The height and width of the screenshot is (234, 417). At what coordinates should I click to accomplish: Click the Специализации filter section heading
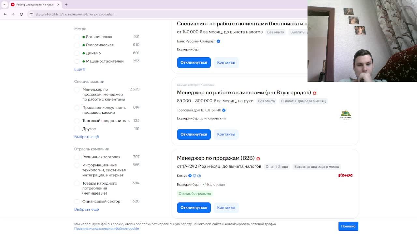(89, 82)
